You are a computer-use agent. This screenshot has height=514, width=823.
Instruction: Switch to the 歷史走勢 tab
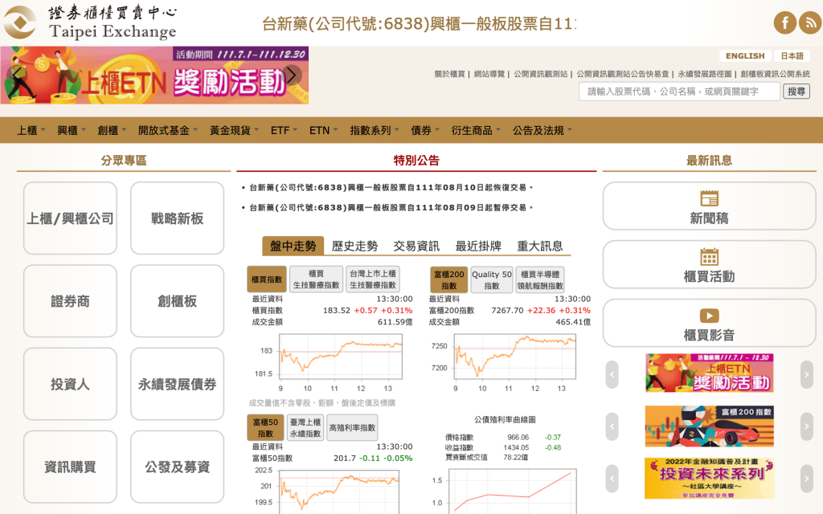pos(354,246)
